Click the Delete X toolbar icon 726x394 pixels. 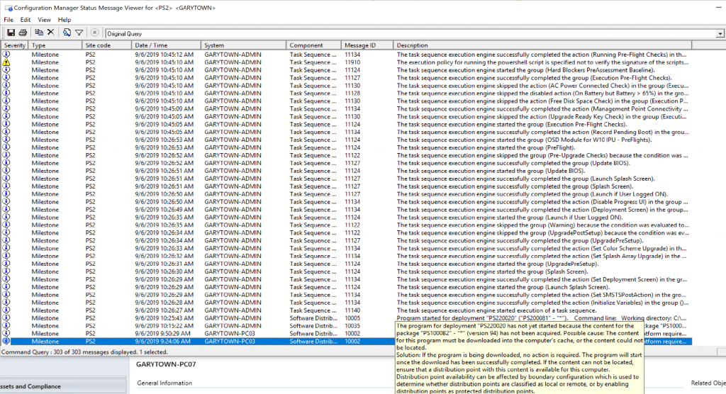pyautogui.click(x=51, y=33)
